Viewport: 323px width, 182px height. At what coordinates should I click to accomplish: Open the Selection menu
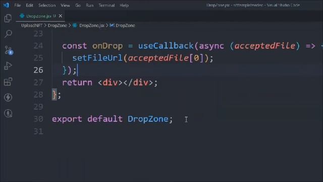47,6
